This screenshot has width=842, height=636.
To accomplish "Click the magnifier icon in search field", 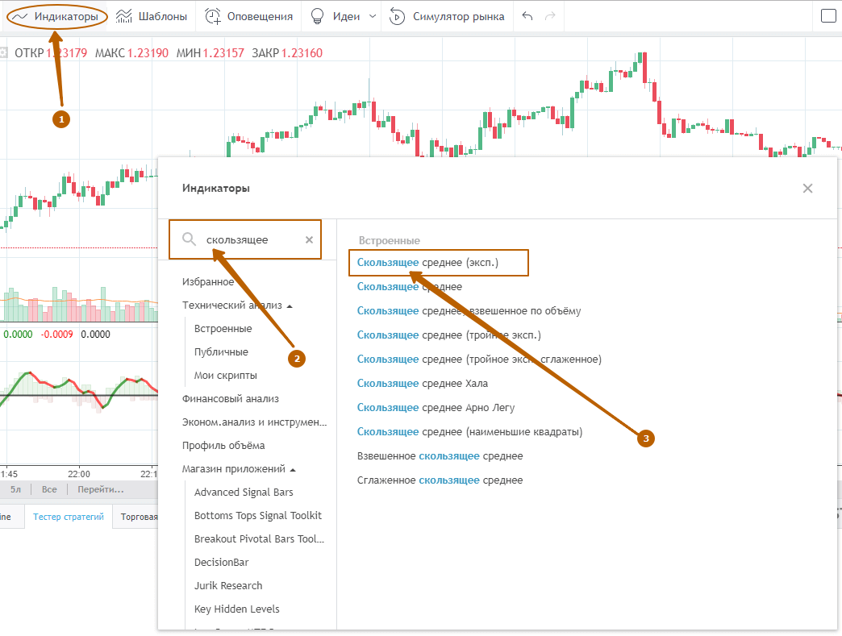I will [189, 239].
